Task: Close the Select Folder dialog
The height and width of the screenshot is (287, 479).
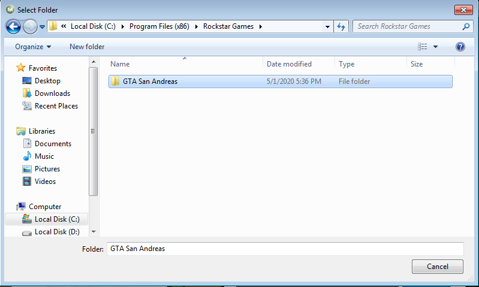Action: (x=463, y=10)
